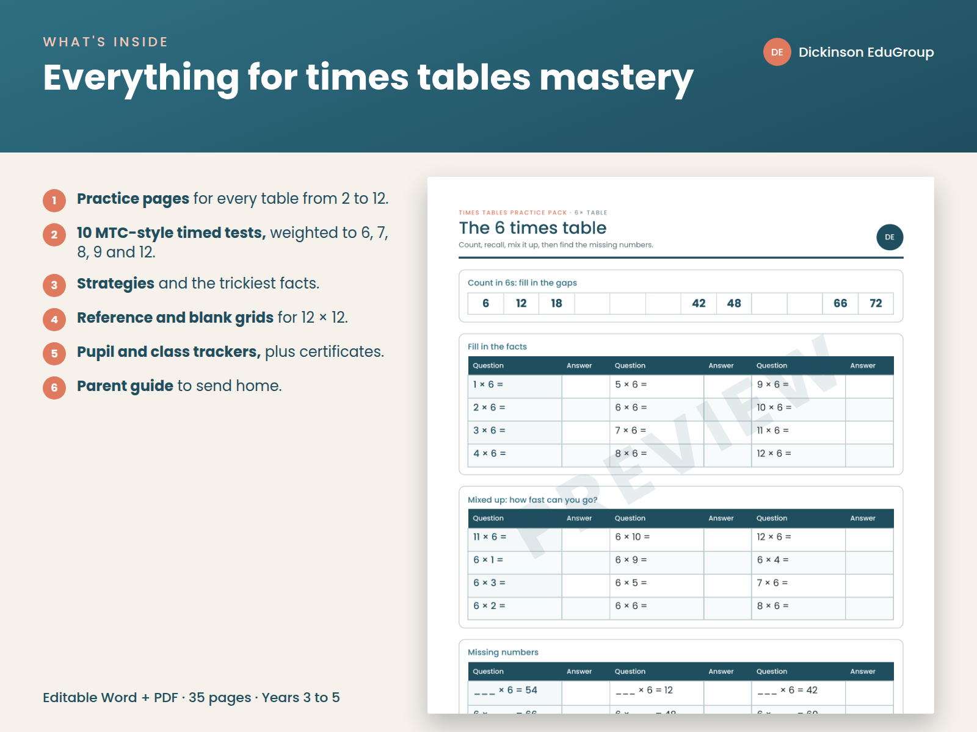The image size is (977, 732).
Task: Select the "___ × 6 = 42" missing number question
Action: click(x=799, y=692)
